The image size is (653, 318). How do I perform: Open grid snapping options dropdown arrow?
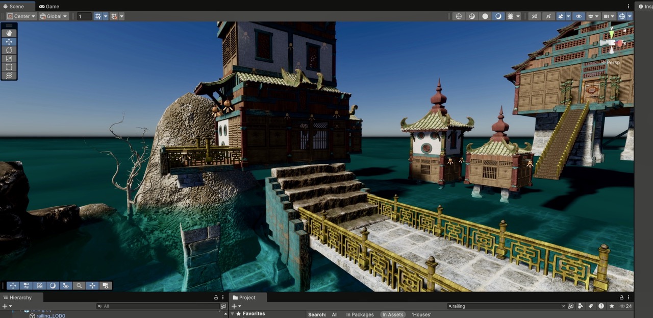[121, 16]
